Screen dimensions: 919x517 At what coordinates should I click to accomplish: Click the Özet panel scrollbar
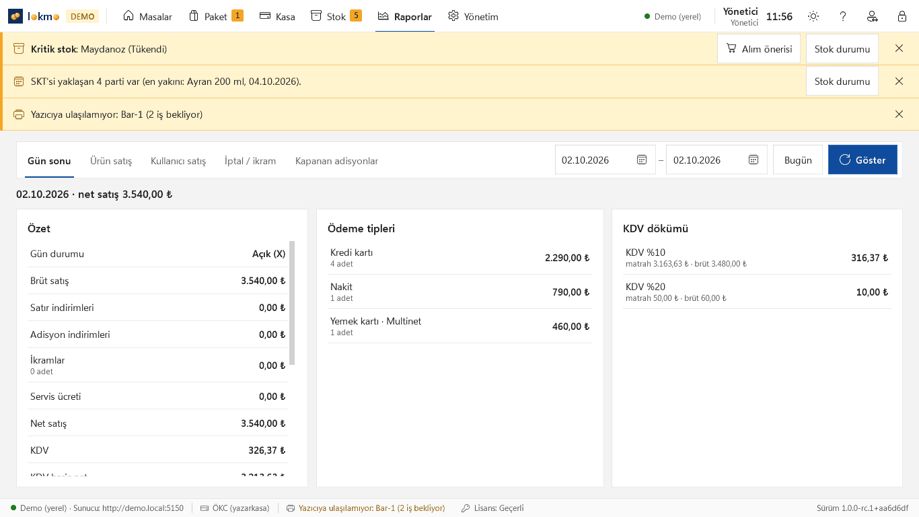(292, 303)
